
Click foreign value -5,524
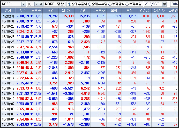(68, 88)
